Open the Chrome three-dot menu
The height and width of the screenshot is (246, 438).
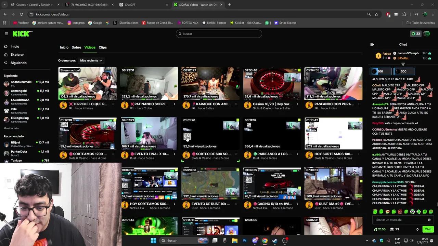pyautogui.click(x=433, y=14)
